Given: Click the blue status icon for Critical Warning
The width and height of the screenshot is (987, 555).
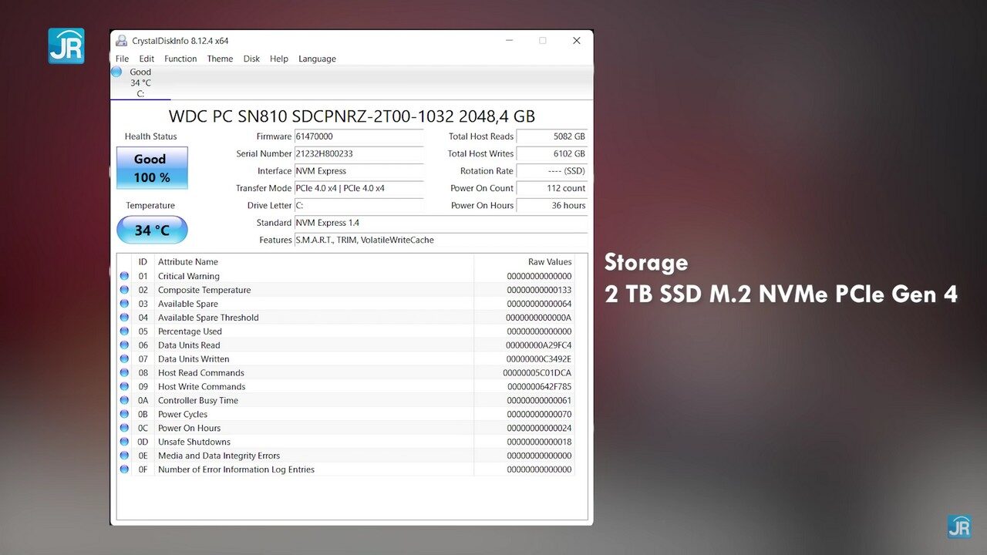Looking at the screenshot, I should click(x=124, y=276).
